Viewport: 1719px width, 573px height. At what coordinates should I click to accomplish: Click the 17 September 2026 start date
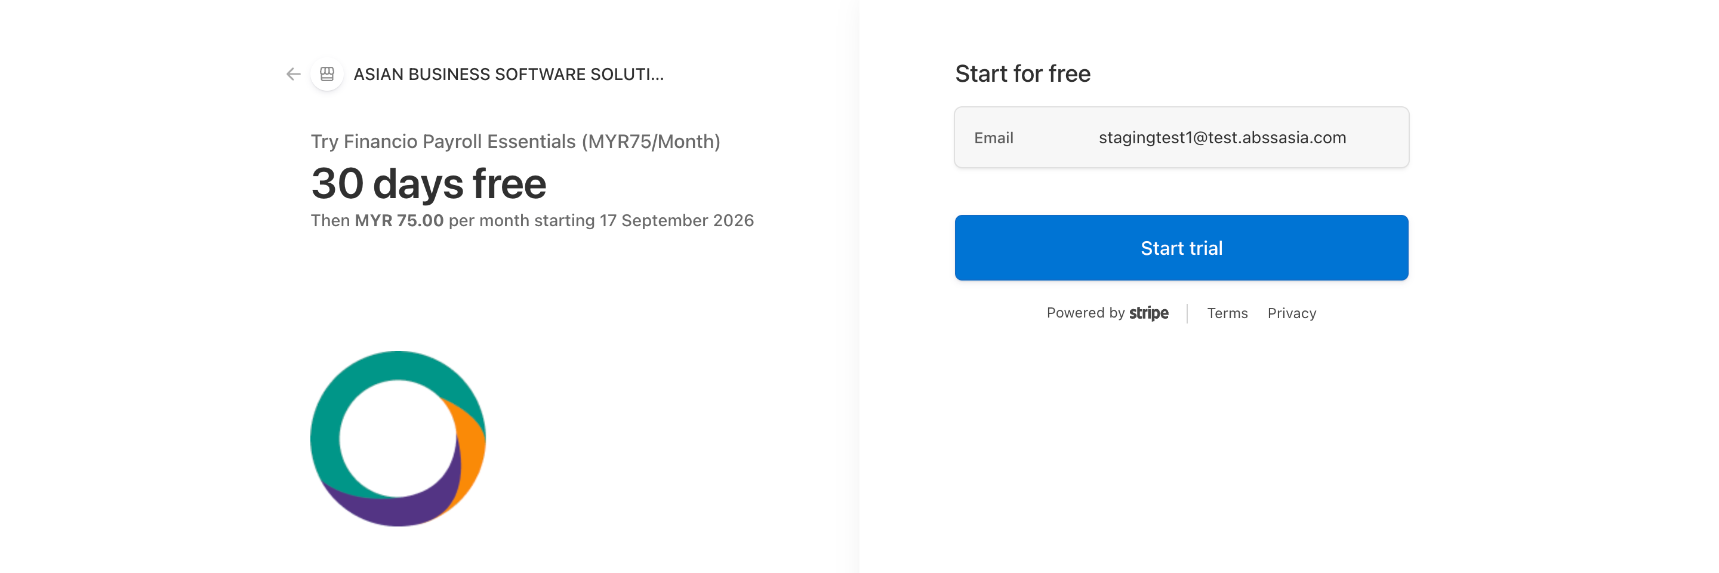[x=676, y=220]
